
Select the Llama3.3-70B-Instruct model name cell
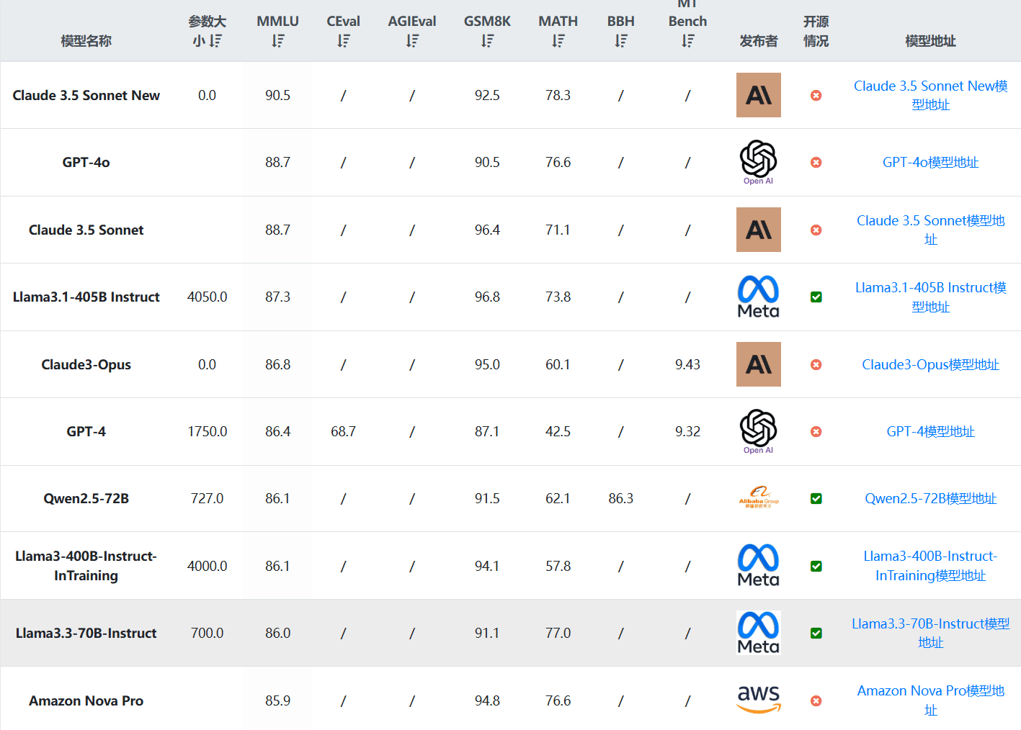click(x=86, y=634)
